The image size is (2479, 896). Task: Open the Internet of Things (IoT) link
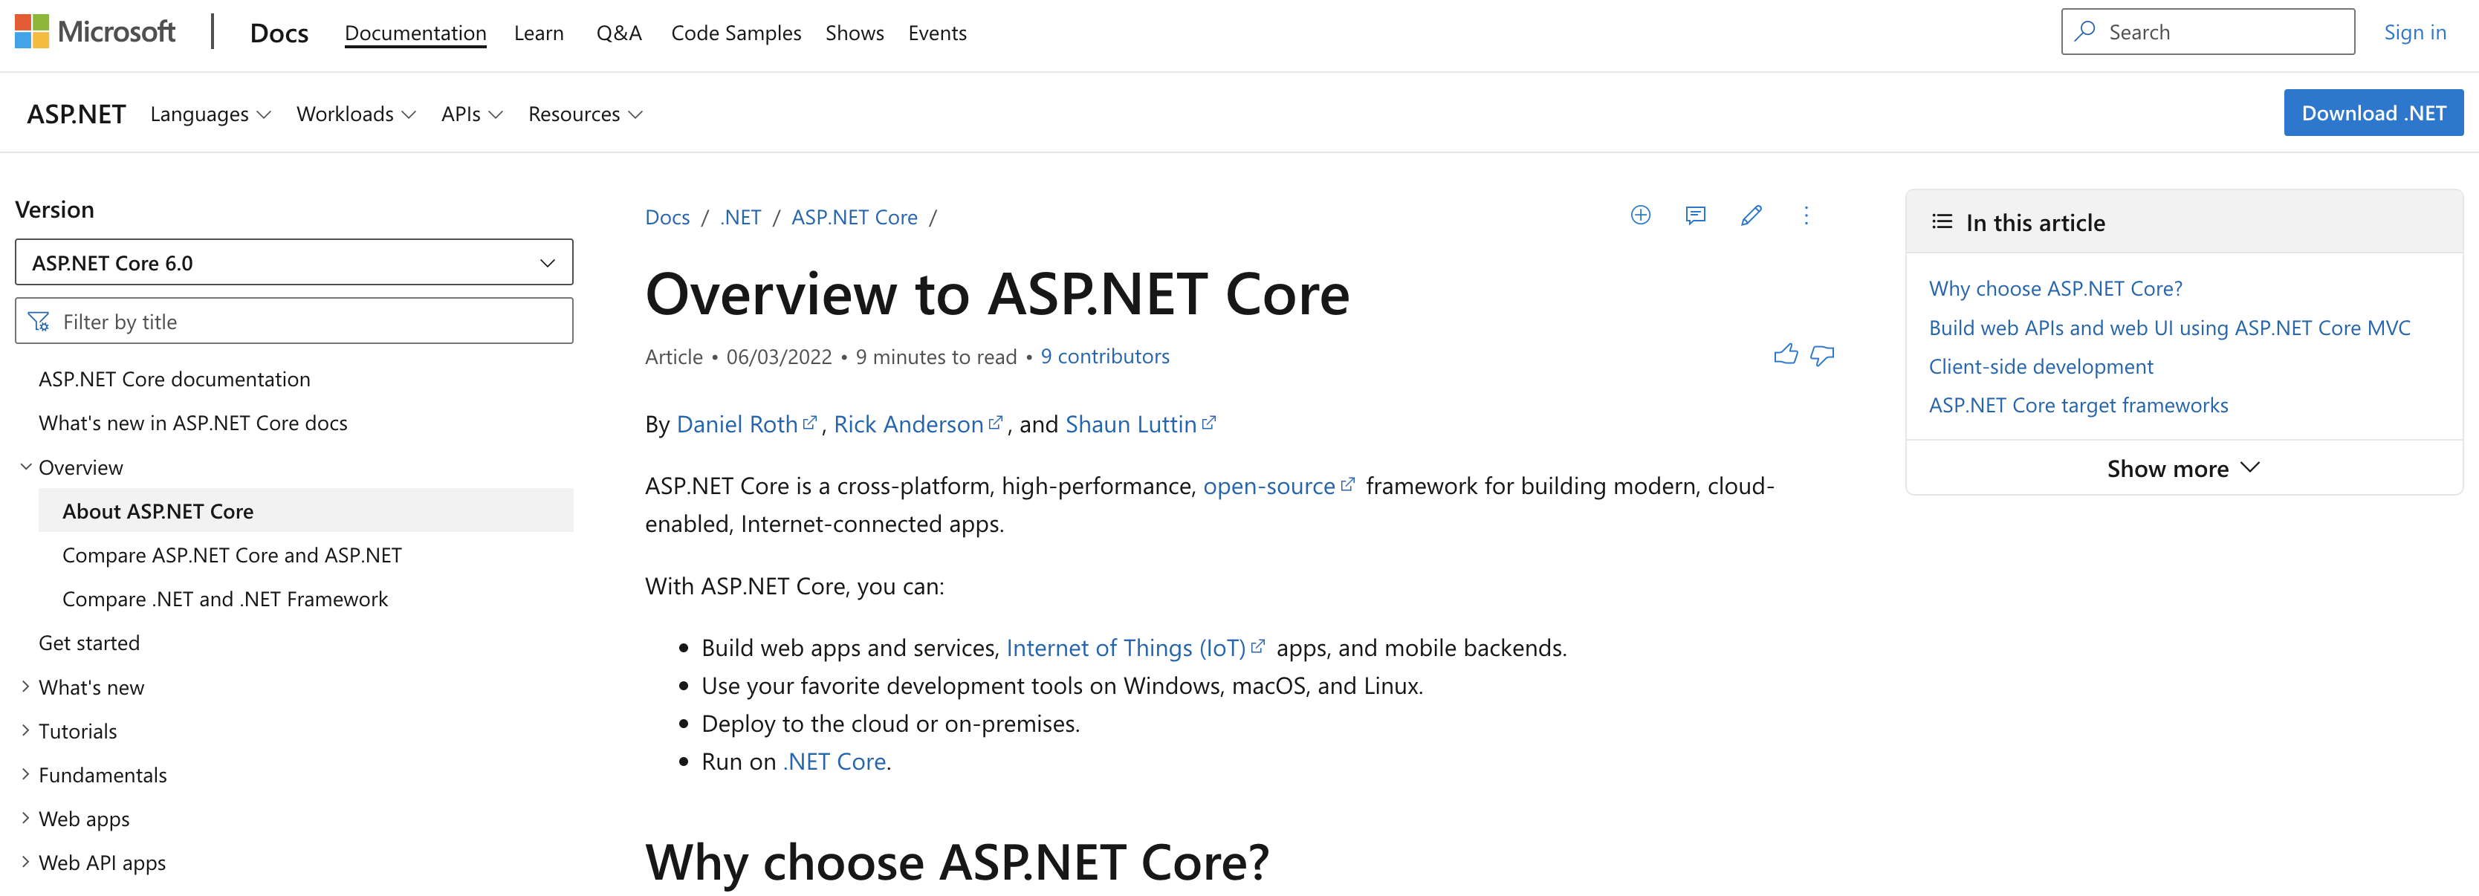click(x=1135, y=648)
